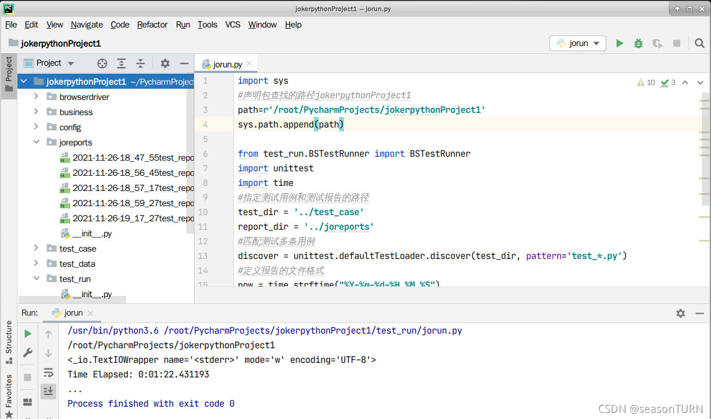Run with coverage icon in toolbar
711x419 pixels.
coord(657,43)
